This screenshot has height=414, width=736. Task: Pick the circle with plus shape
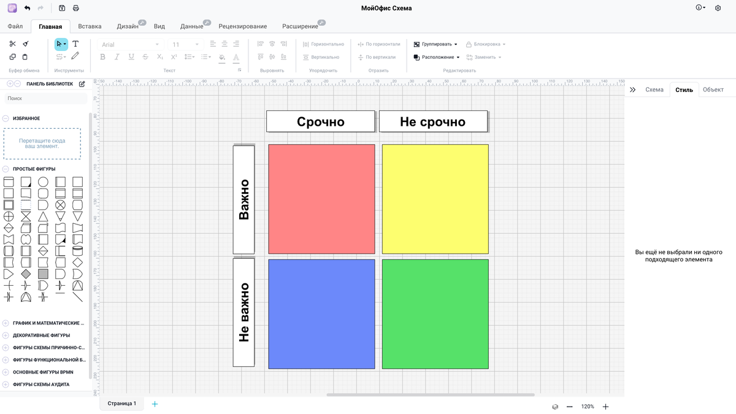point(9,217)
